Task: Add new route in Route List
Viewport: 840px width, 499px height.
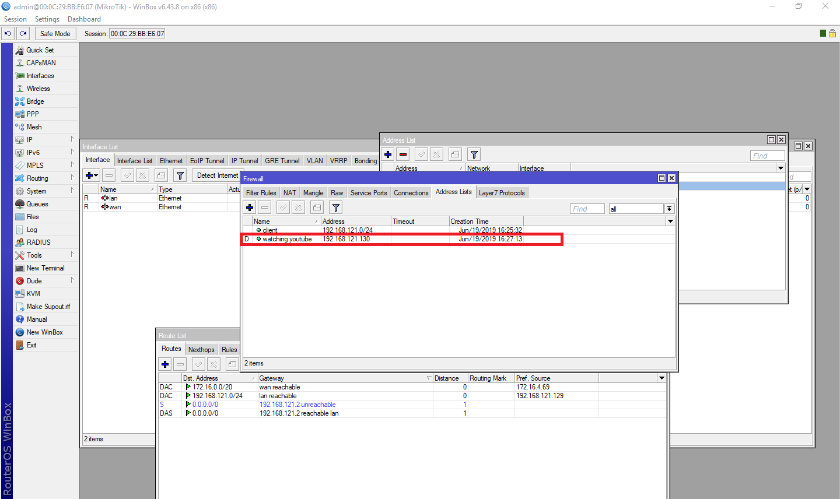Action: pos(165,364)
